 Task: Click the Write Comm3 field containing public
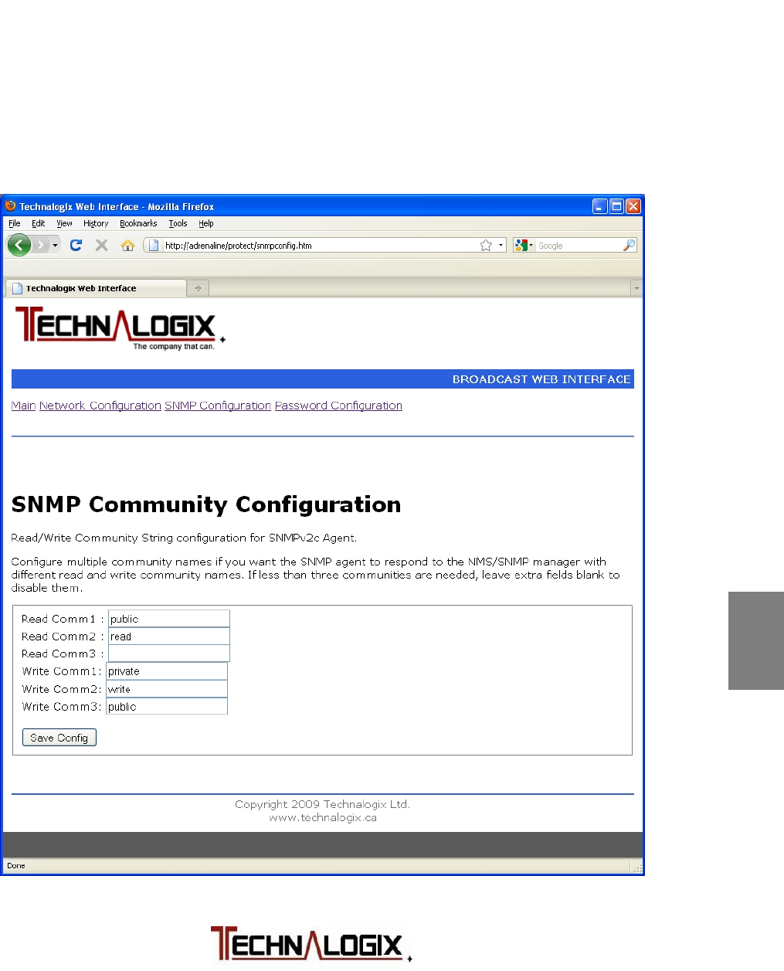coord(167,707)
